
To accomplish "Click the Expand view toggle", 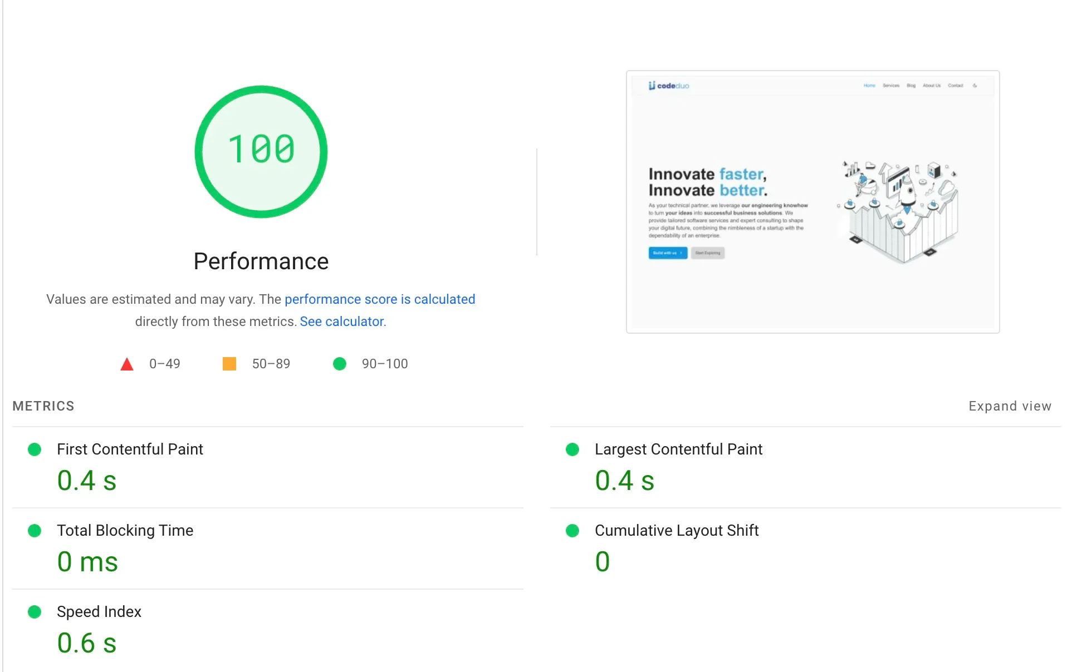I will tap(1010, 406).
